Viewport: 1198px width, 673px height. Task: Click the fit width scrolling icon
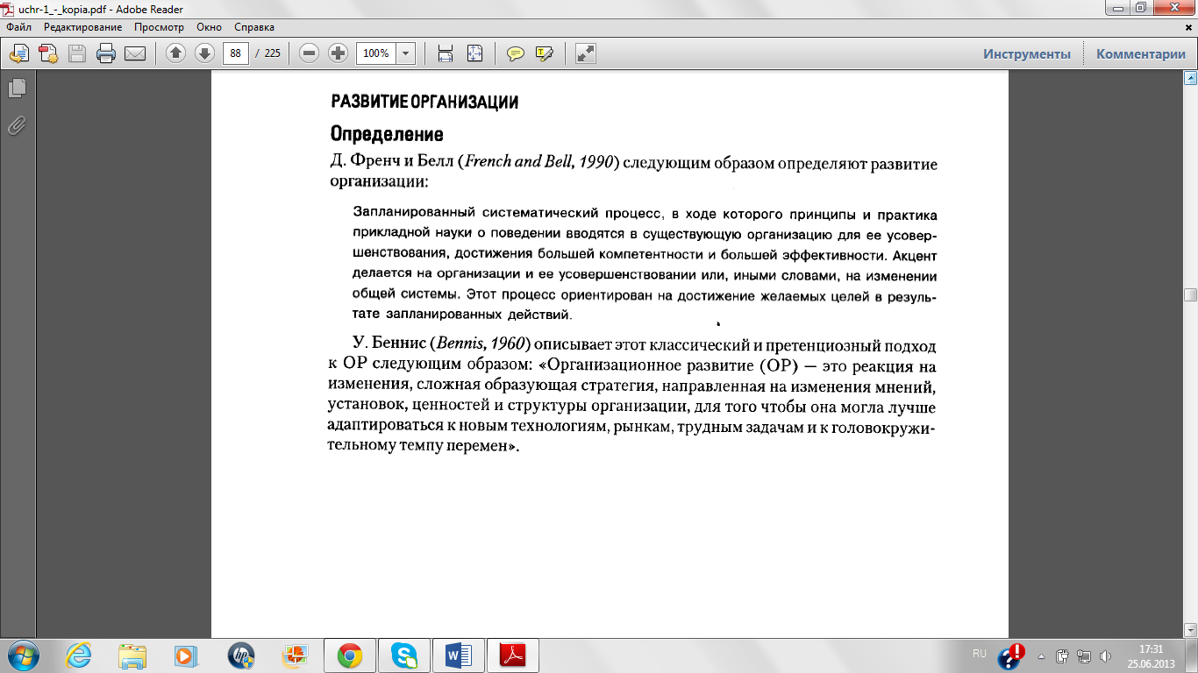446,53
